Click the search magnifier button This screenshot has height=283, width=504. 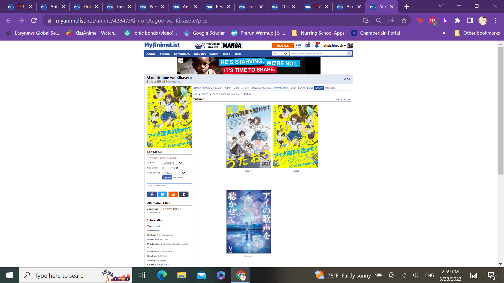tap(349, 53)
